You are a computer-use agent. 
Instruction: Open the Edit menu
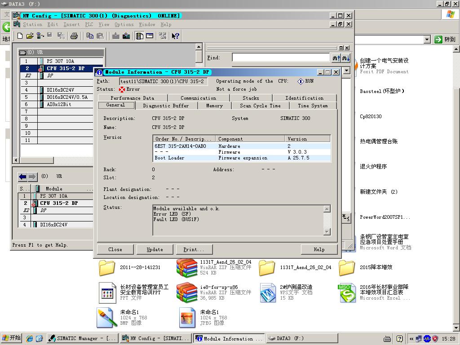click(53, 25)
